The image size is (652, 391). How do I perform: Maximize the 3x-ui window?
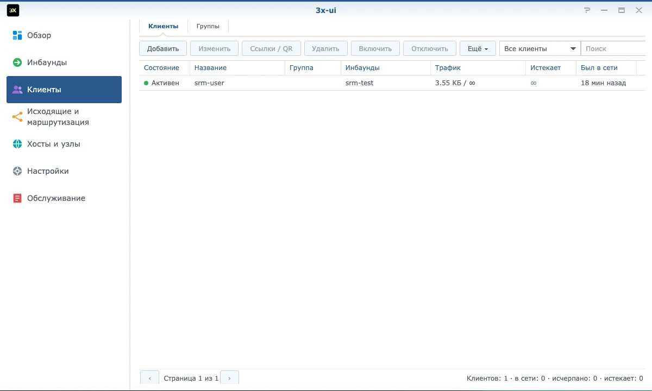tap(622, 10)
